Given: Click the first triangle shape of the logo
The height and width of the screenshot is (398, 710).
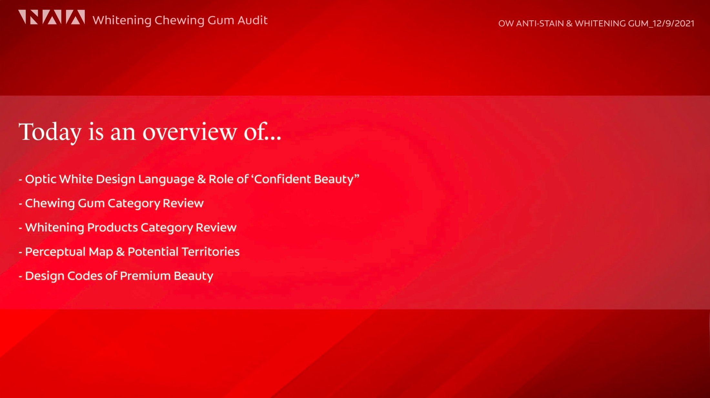Looking at the screenshot, I should pyautogui.click(x=22, y=16).
